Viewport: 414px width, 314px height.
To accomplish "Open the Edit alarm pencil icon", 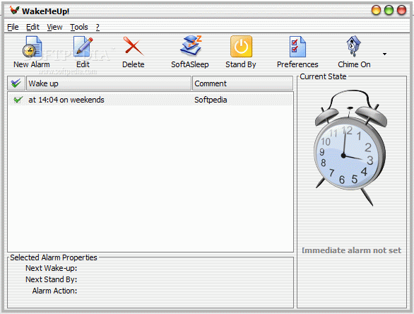I will pyautogui.click(x=83, y=47).
